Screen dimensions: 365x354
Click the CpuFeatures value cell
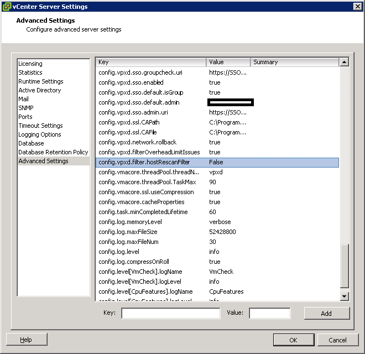point(226,292)
